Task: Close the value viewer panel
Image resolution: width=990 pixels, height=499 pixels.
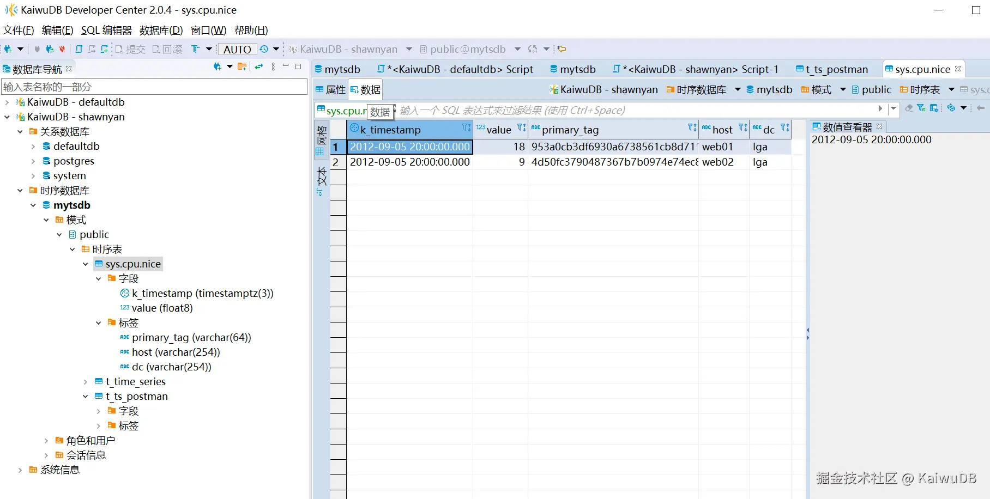Action: [x=879, y=126]
